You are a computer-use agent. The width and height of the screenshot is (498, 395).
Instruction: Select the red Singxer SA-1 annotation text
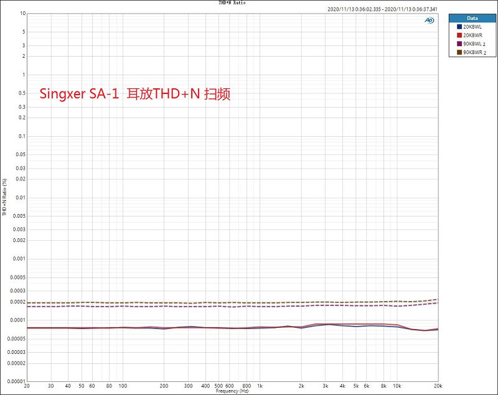click(x=135, y=95)
